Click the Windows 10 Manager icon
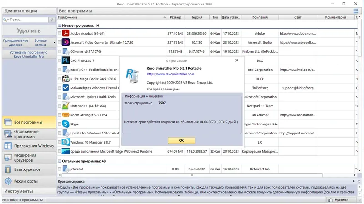The height and width of the screenshot is (204, 364). 66,142
